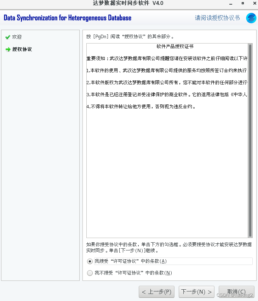Click the PgDn instruction line above the license
The height and width of the screenshot is (301, 258).
(130, 36)
